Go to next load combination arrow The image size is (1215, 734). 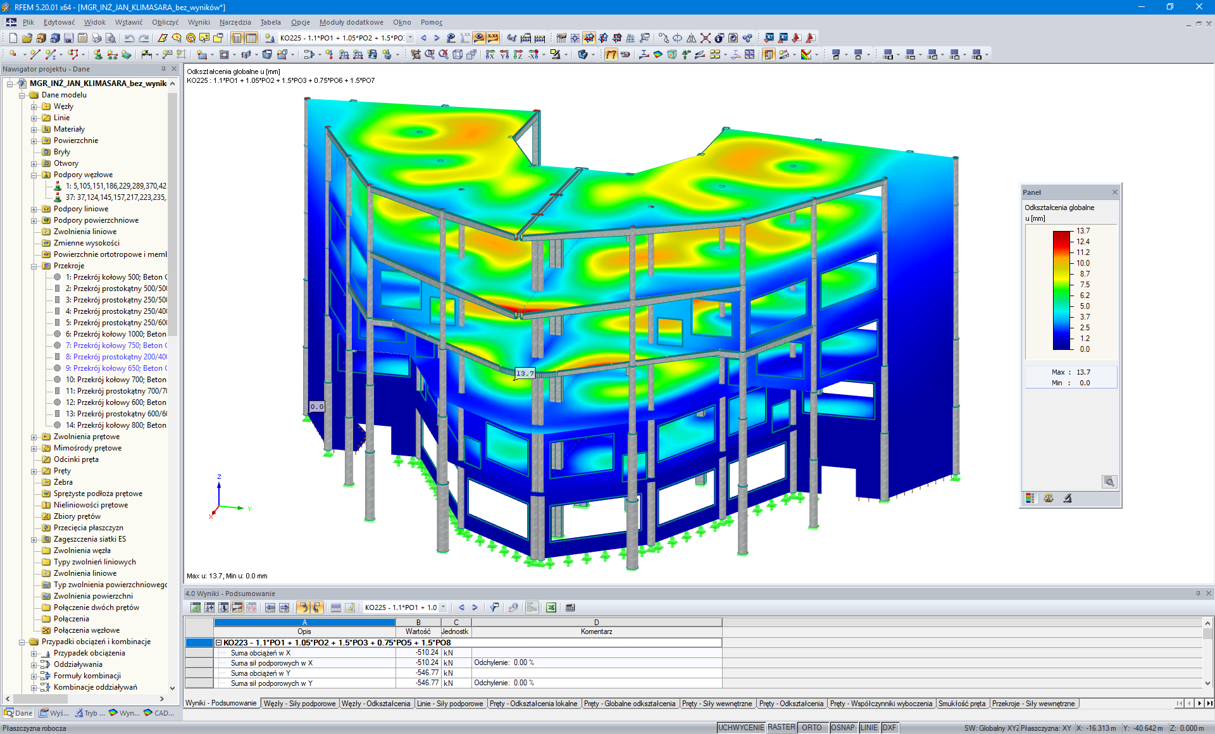(x=437, y=38)
